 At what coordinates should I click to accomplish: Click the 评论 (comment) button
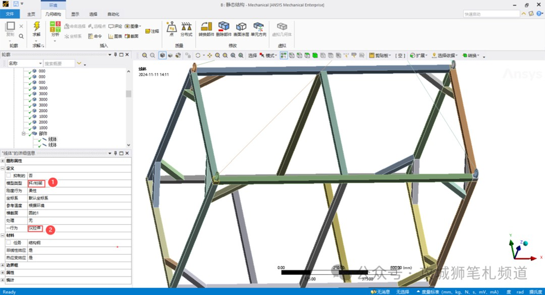pos(115,26)
